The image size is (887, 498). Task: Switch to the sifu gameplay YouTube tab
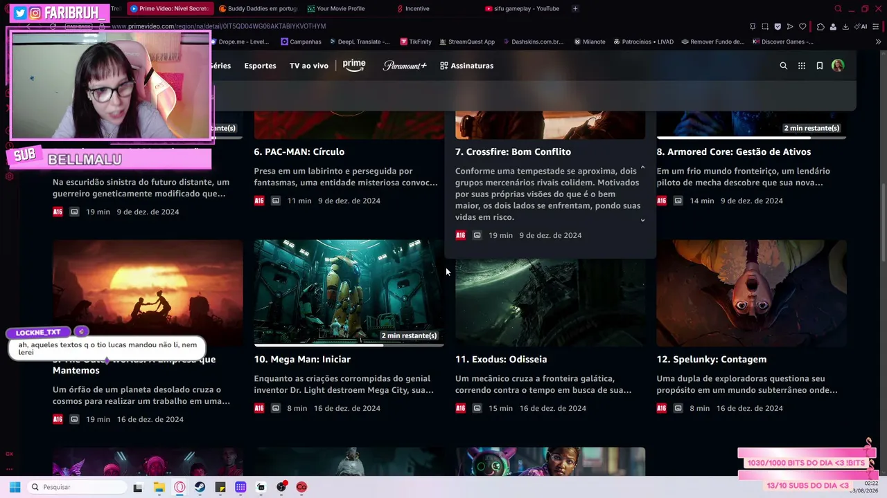tap(522, 8)
